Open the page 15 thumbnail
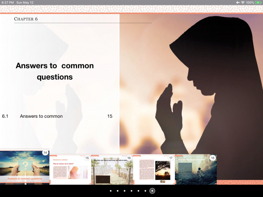 [x=70, y=169]
